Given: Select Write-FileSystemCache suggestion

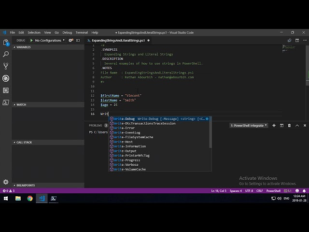Looking at the screenshot, I should [160, 137].
